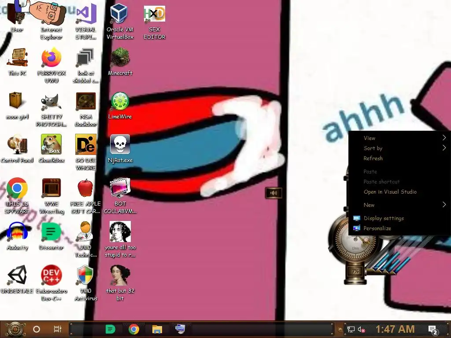Select the GIMP photoshop shortcut icon
The image size is (451, 338).
click(x=51, y=109)
